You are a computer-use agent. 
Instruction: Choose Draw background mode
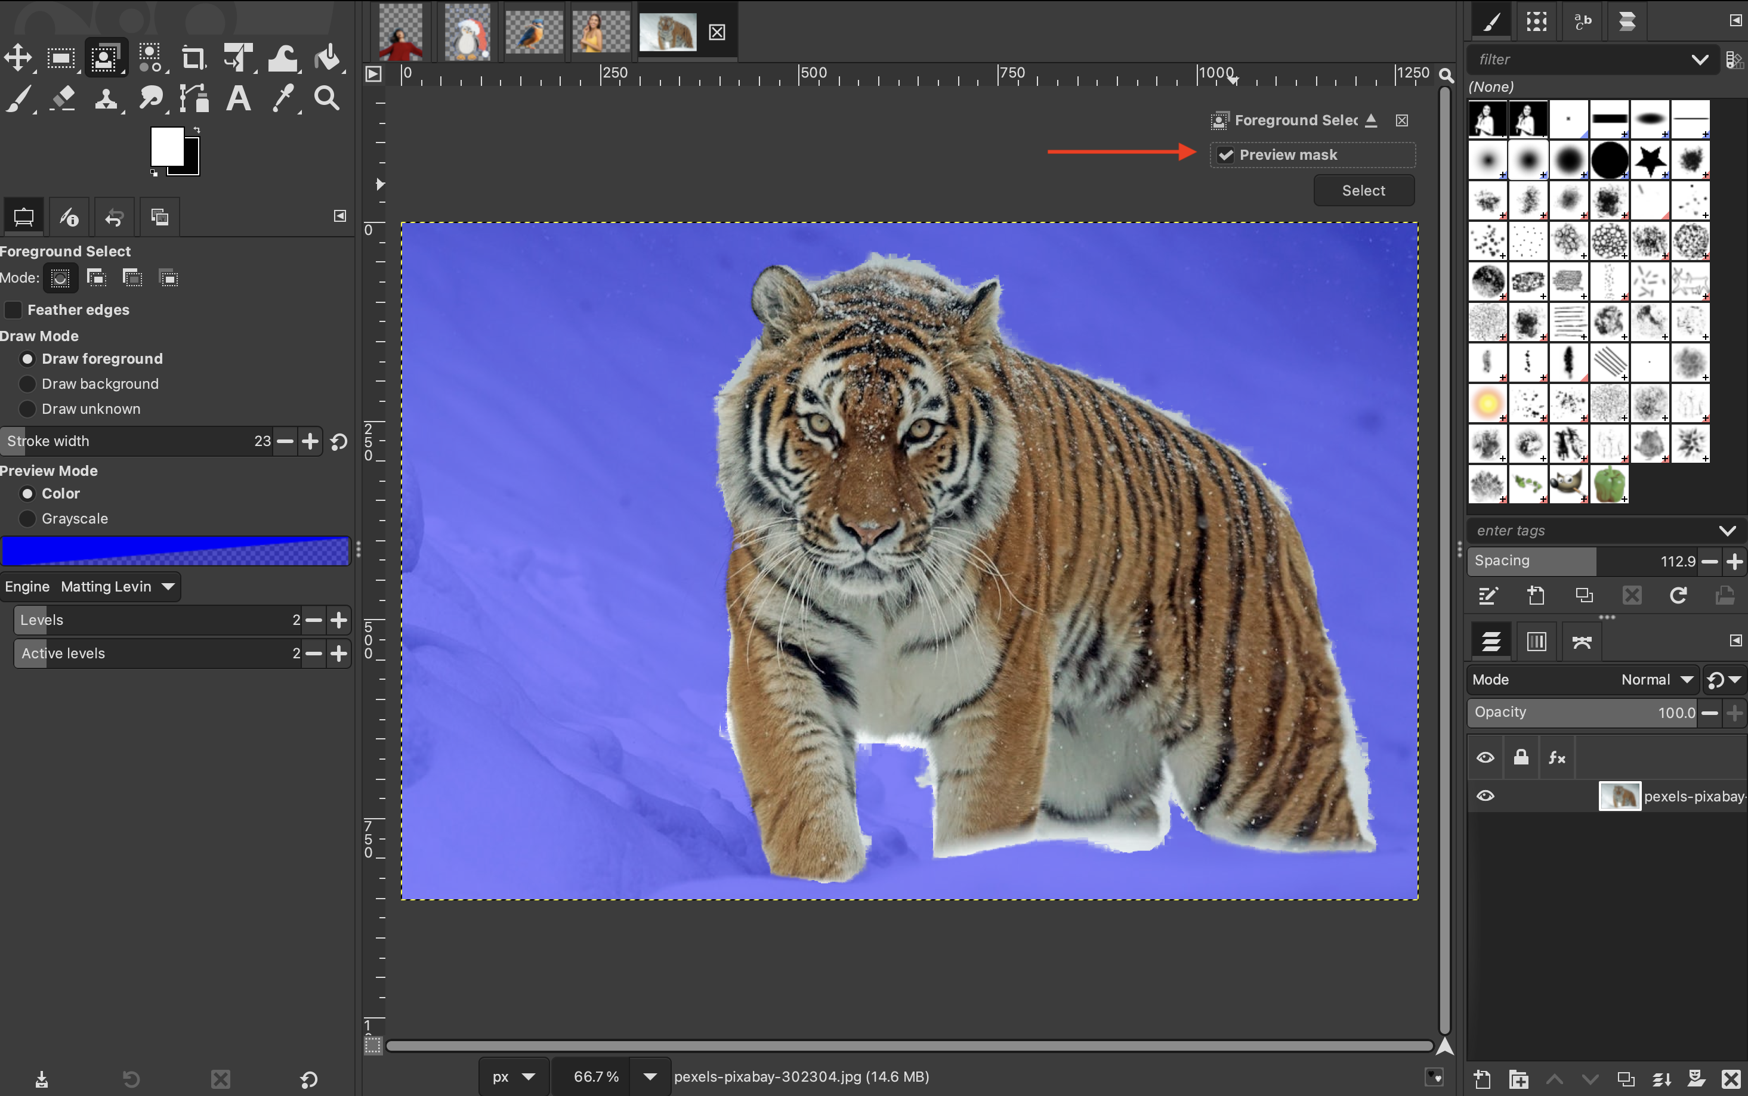[x=27, y=384]
